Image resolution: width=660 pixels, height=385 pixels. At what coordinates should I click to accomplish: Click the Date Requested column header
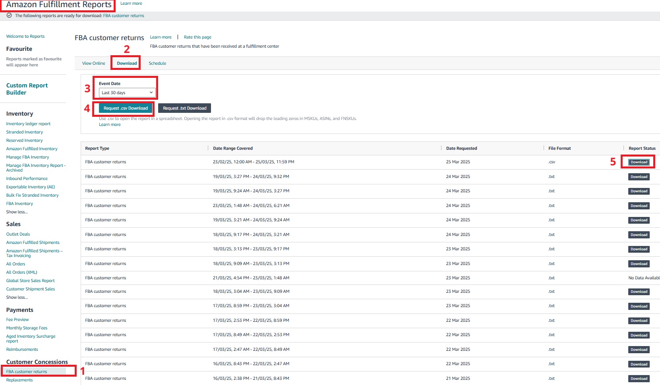(x=461, y=148)
